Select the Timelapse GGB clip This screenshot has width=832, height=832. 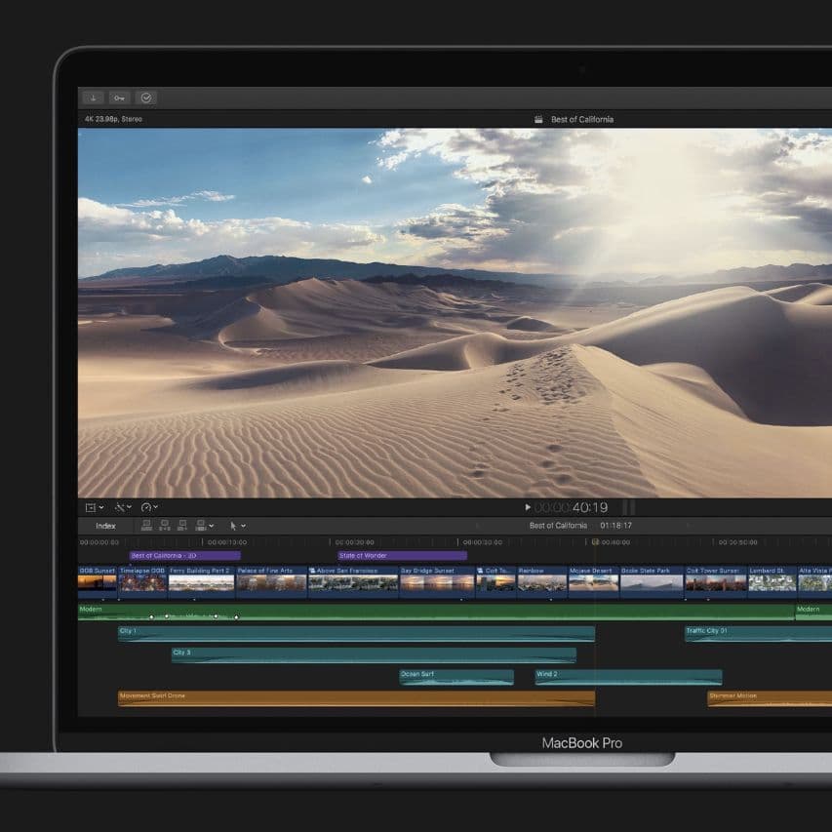click(x=142, y=582)
